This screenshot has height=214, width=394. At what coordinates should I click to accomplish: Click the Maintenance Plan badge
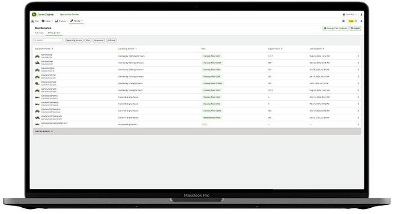[212, 117]
